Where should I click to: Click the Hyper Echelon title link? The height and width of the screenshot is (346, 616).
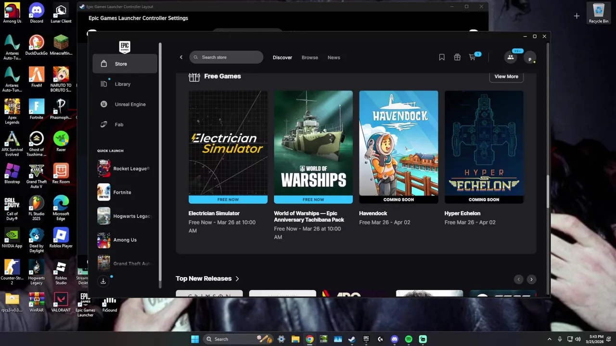[x=462, y=213]
